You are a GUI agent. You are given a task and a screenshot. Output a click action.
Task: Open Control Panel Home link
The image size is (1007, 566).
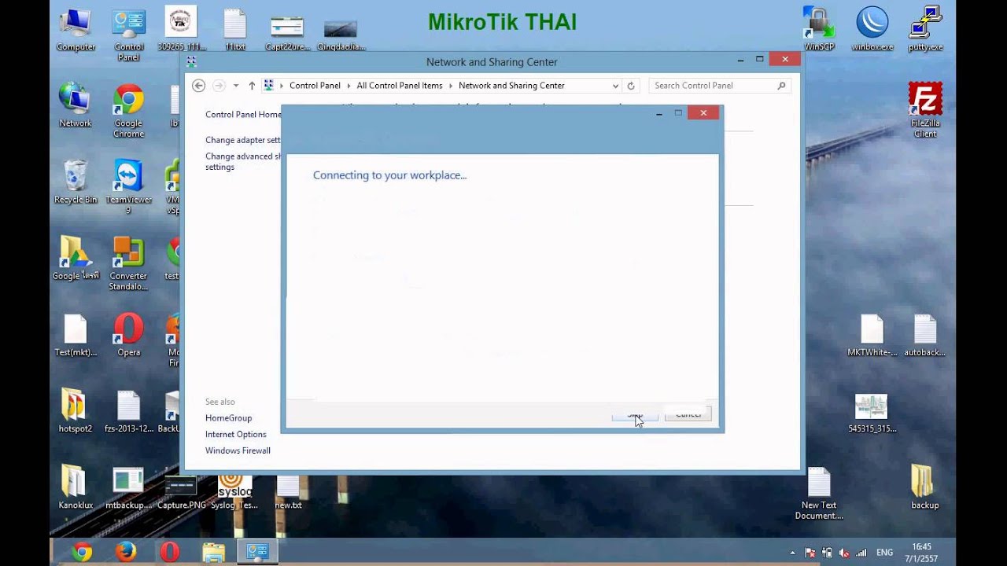click(x=243, y=115)
